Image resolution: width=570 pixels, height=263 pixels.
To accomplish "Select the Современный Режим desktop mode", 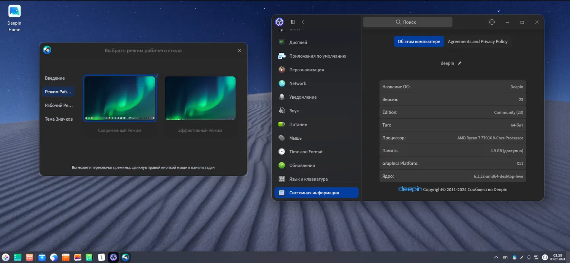I will 119,99.
